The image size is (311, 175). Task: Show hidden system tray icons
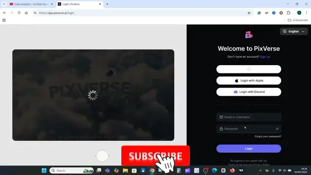point(260,171)
